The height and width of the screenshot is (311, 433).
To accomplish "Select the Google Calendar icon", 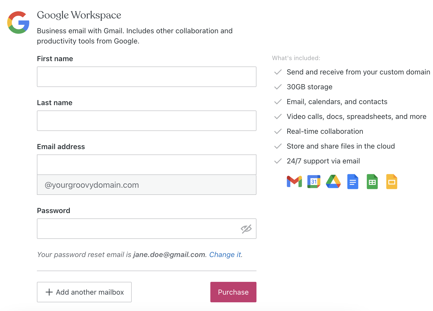I will click(x=314, y=182).
